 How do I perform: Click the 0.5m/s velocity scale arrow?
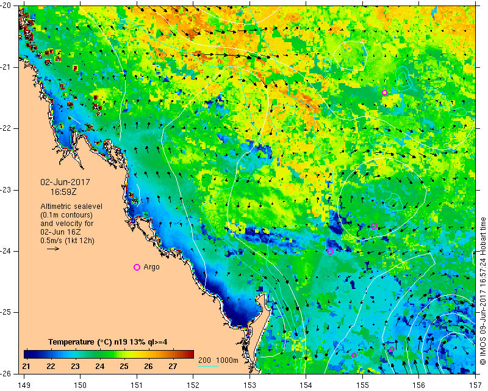pos(53,249)
